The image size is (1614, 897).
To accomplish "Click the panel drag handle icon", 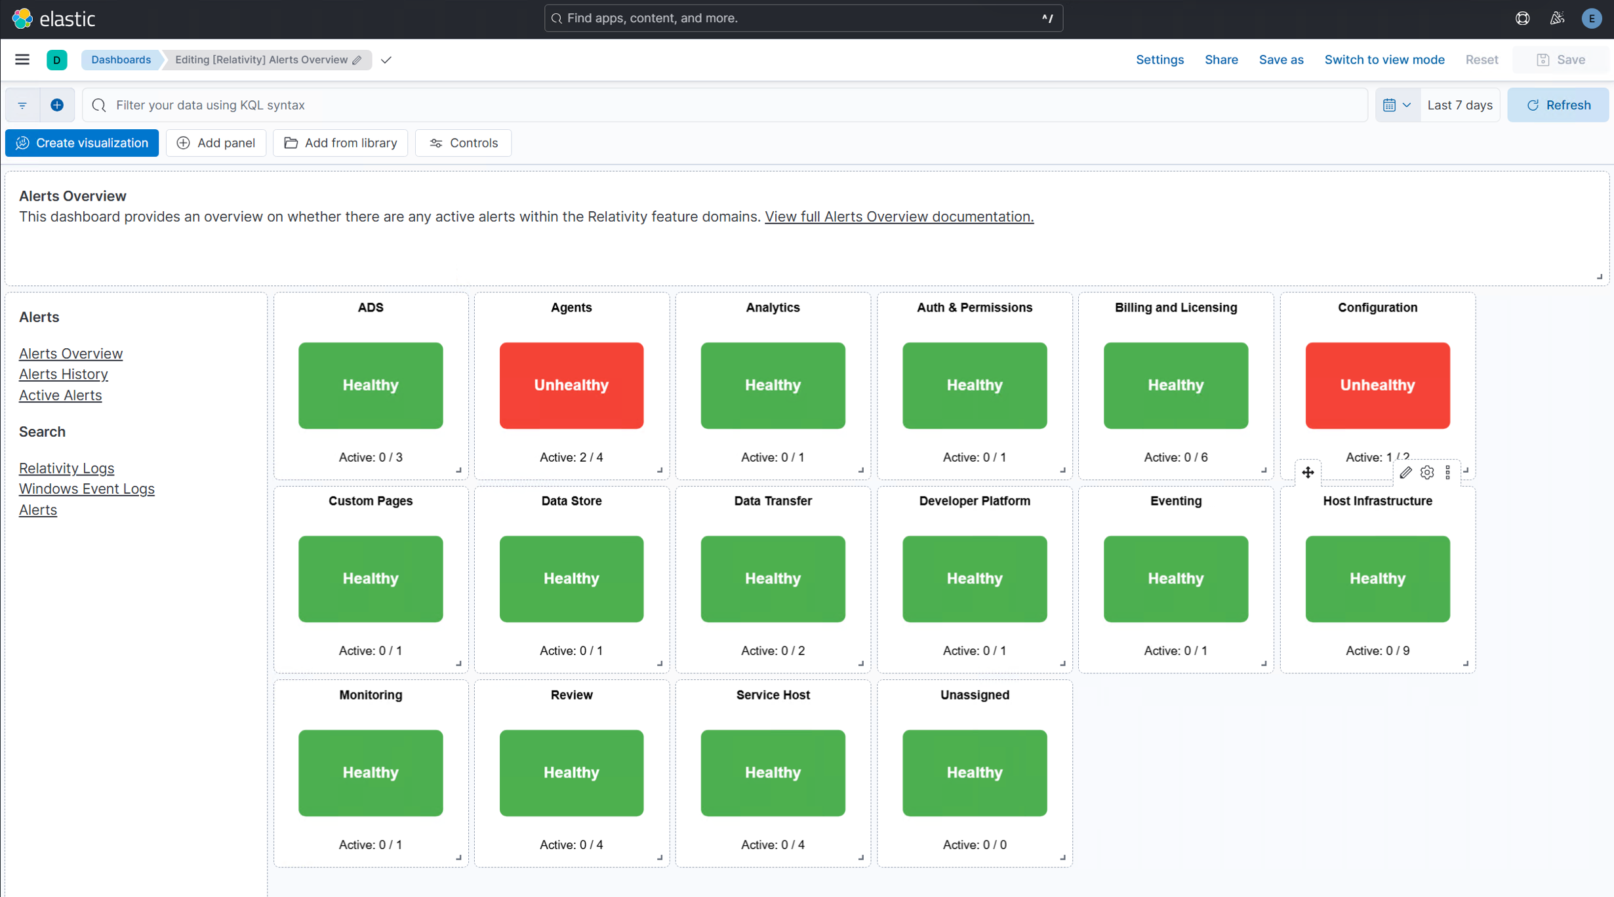I will [x=1308, y=472].
